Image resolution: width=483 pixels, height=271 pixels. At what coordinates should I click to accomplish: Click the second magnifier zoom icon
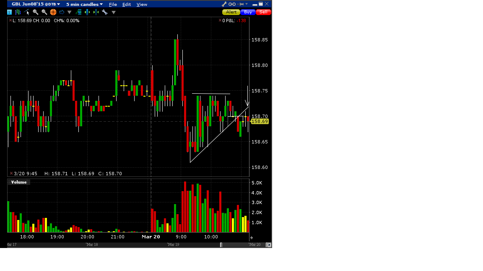click(x=44, y=12)
